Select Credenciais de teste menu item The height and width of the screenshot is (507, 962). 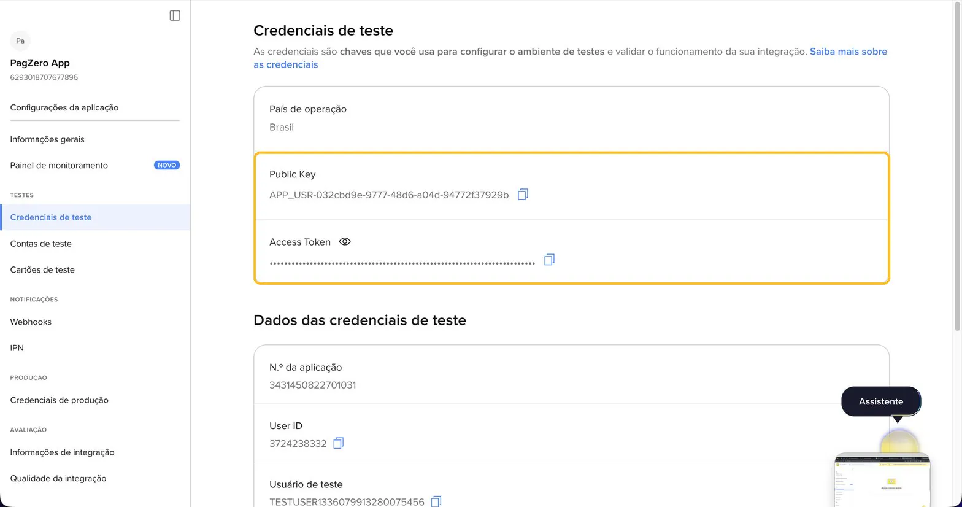click(95, 217)
